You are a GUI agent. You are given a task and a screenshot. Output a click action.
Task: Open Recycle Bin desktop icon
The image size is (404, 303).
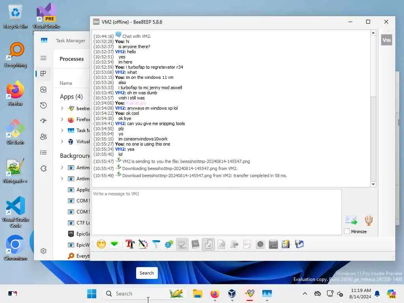(x=15, y=17)
